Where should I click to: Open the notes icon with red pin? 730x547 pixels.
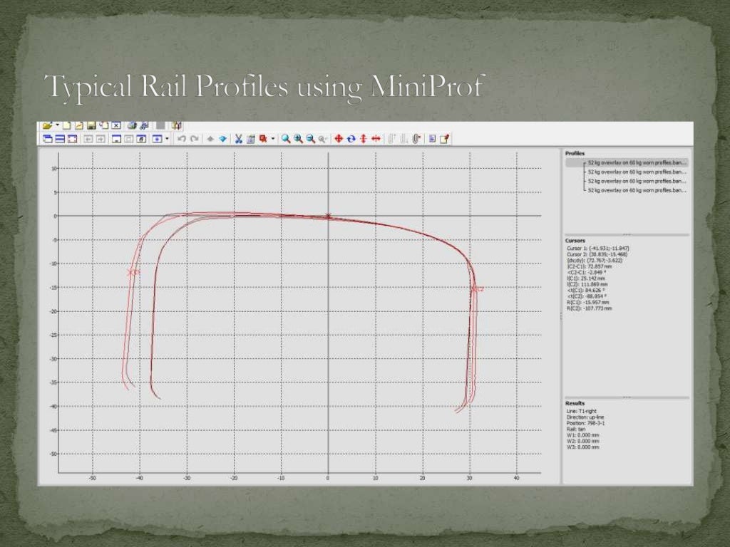pos(444,139)
